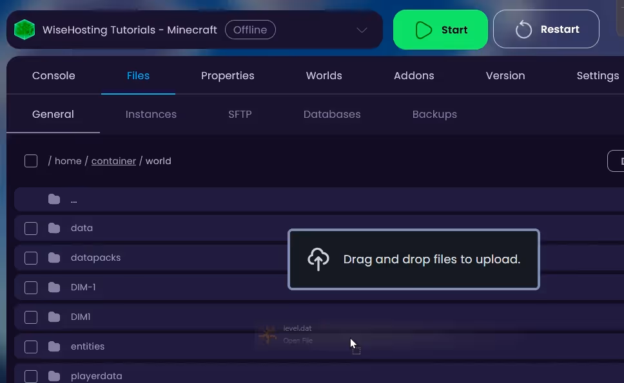Open the data folder icon
This screenshot has height=383, width=624.
[54, 228]
